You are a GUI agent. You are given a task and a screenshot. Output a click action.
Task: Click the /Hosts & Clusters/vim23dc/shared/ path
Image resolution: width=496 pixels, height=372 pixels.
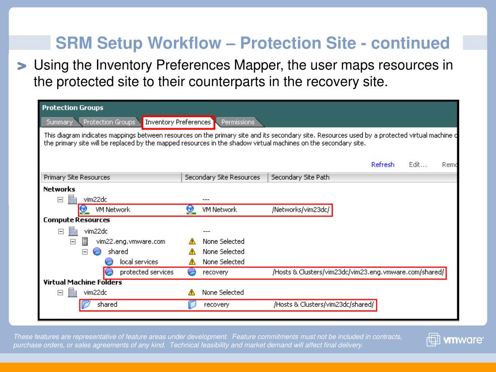(324, 305)
